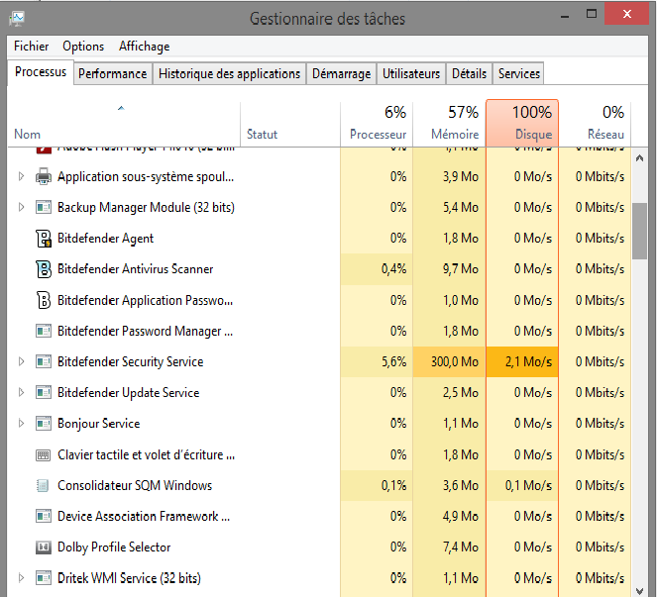The image size is (657, 597).
Task: Open the Services tab
Action: 518,73
